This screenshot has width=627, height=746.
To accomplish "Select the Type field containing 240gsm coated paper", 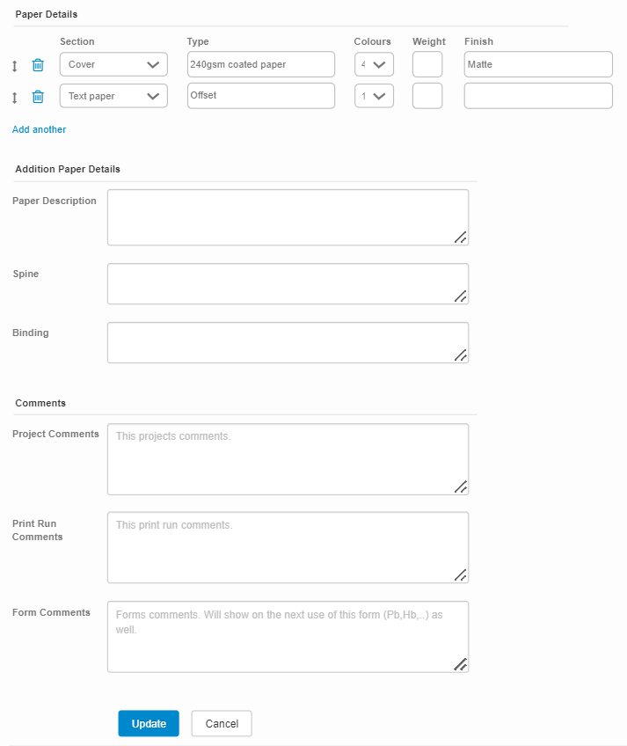I will (259, 63).
